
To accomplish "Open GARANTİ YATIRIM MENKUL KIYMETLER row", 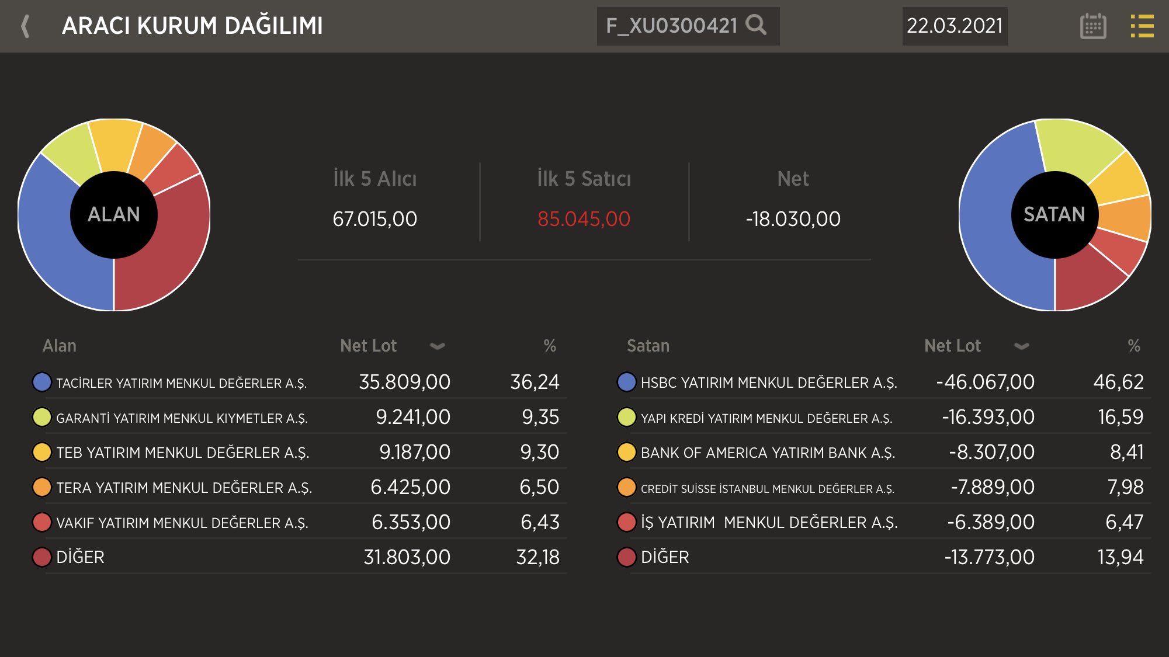I will (182, 418).
